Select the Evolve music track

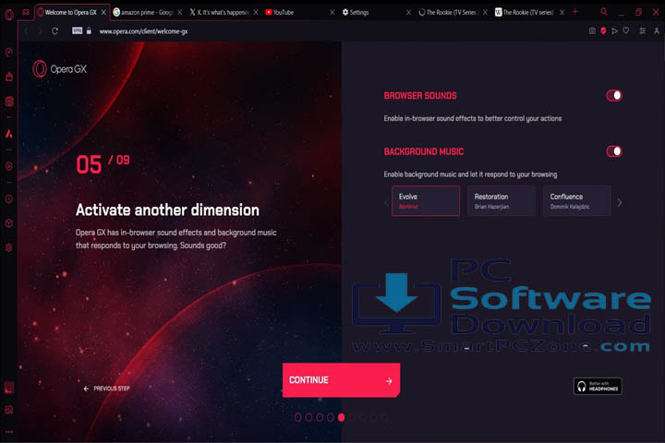coord(426,201)
